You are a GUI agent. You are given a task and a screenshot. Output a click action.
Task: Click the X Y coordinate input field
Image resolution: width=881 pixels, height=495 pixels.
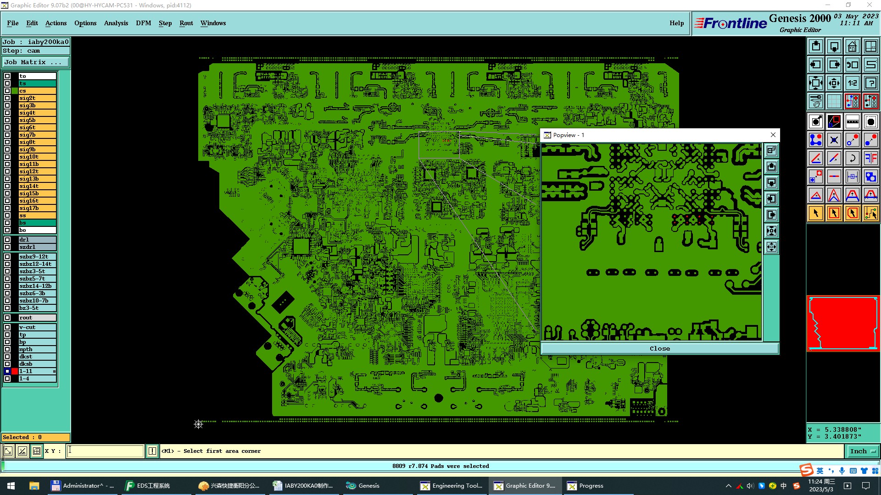(x=105, y=451)
